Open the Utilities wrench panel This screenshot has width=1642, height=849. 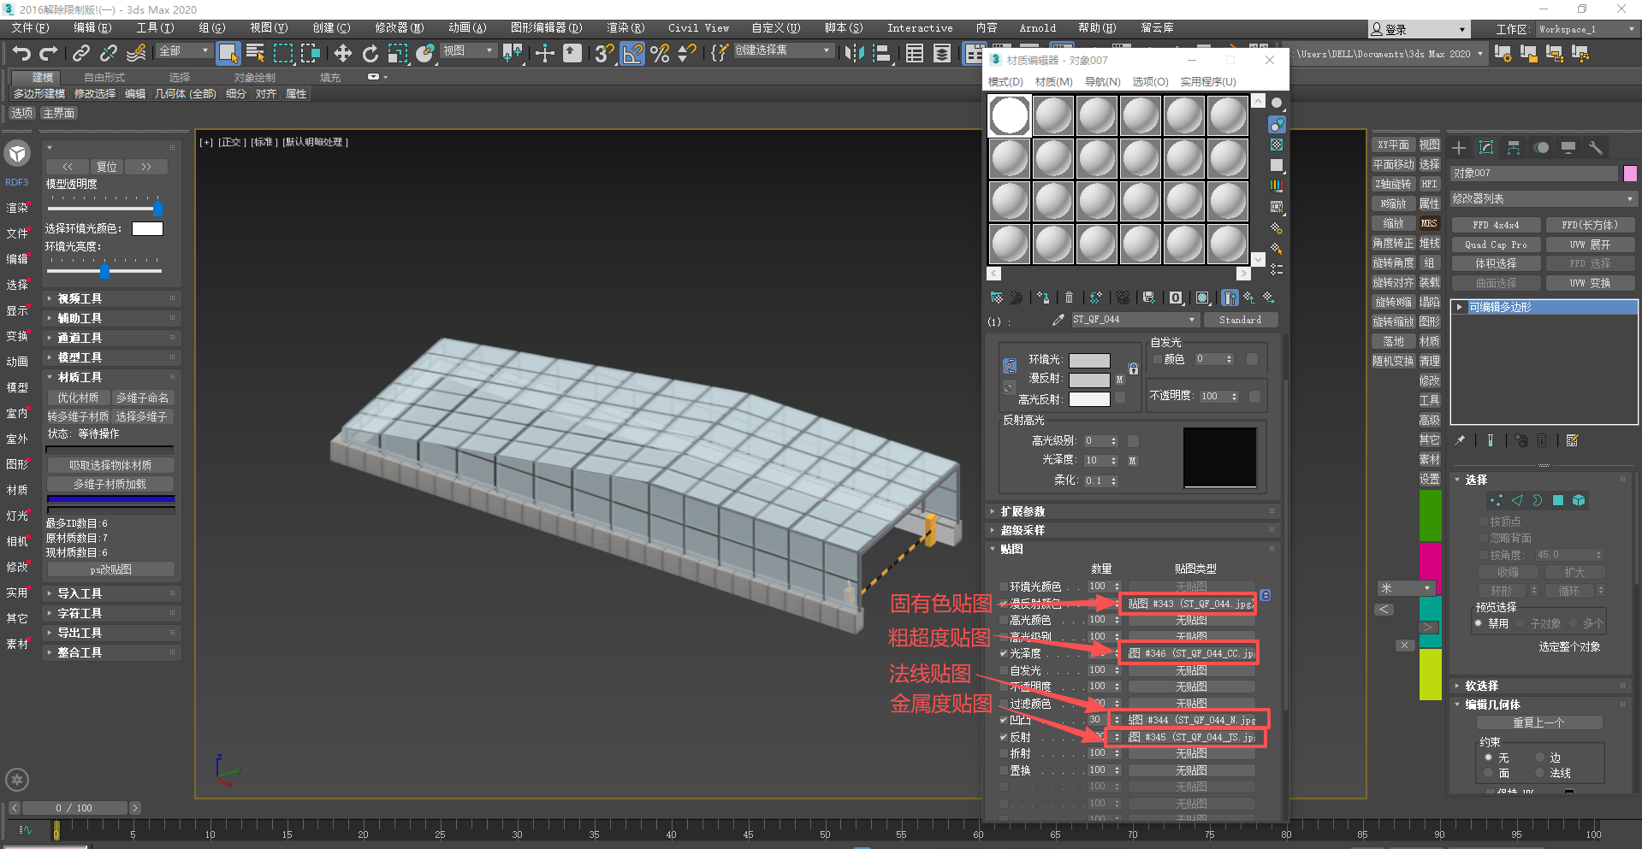click(1596, 148)
